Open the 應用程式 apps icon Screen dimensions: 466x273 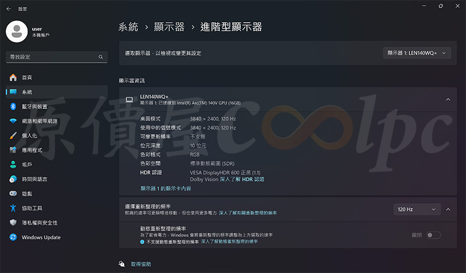pyautogui.click(x=13, y=150)
